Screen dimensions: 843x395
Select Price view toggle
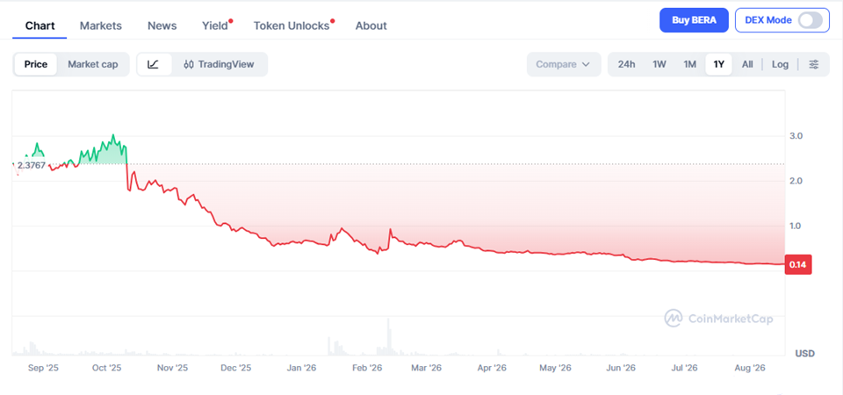coord(36,64)
